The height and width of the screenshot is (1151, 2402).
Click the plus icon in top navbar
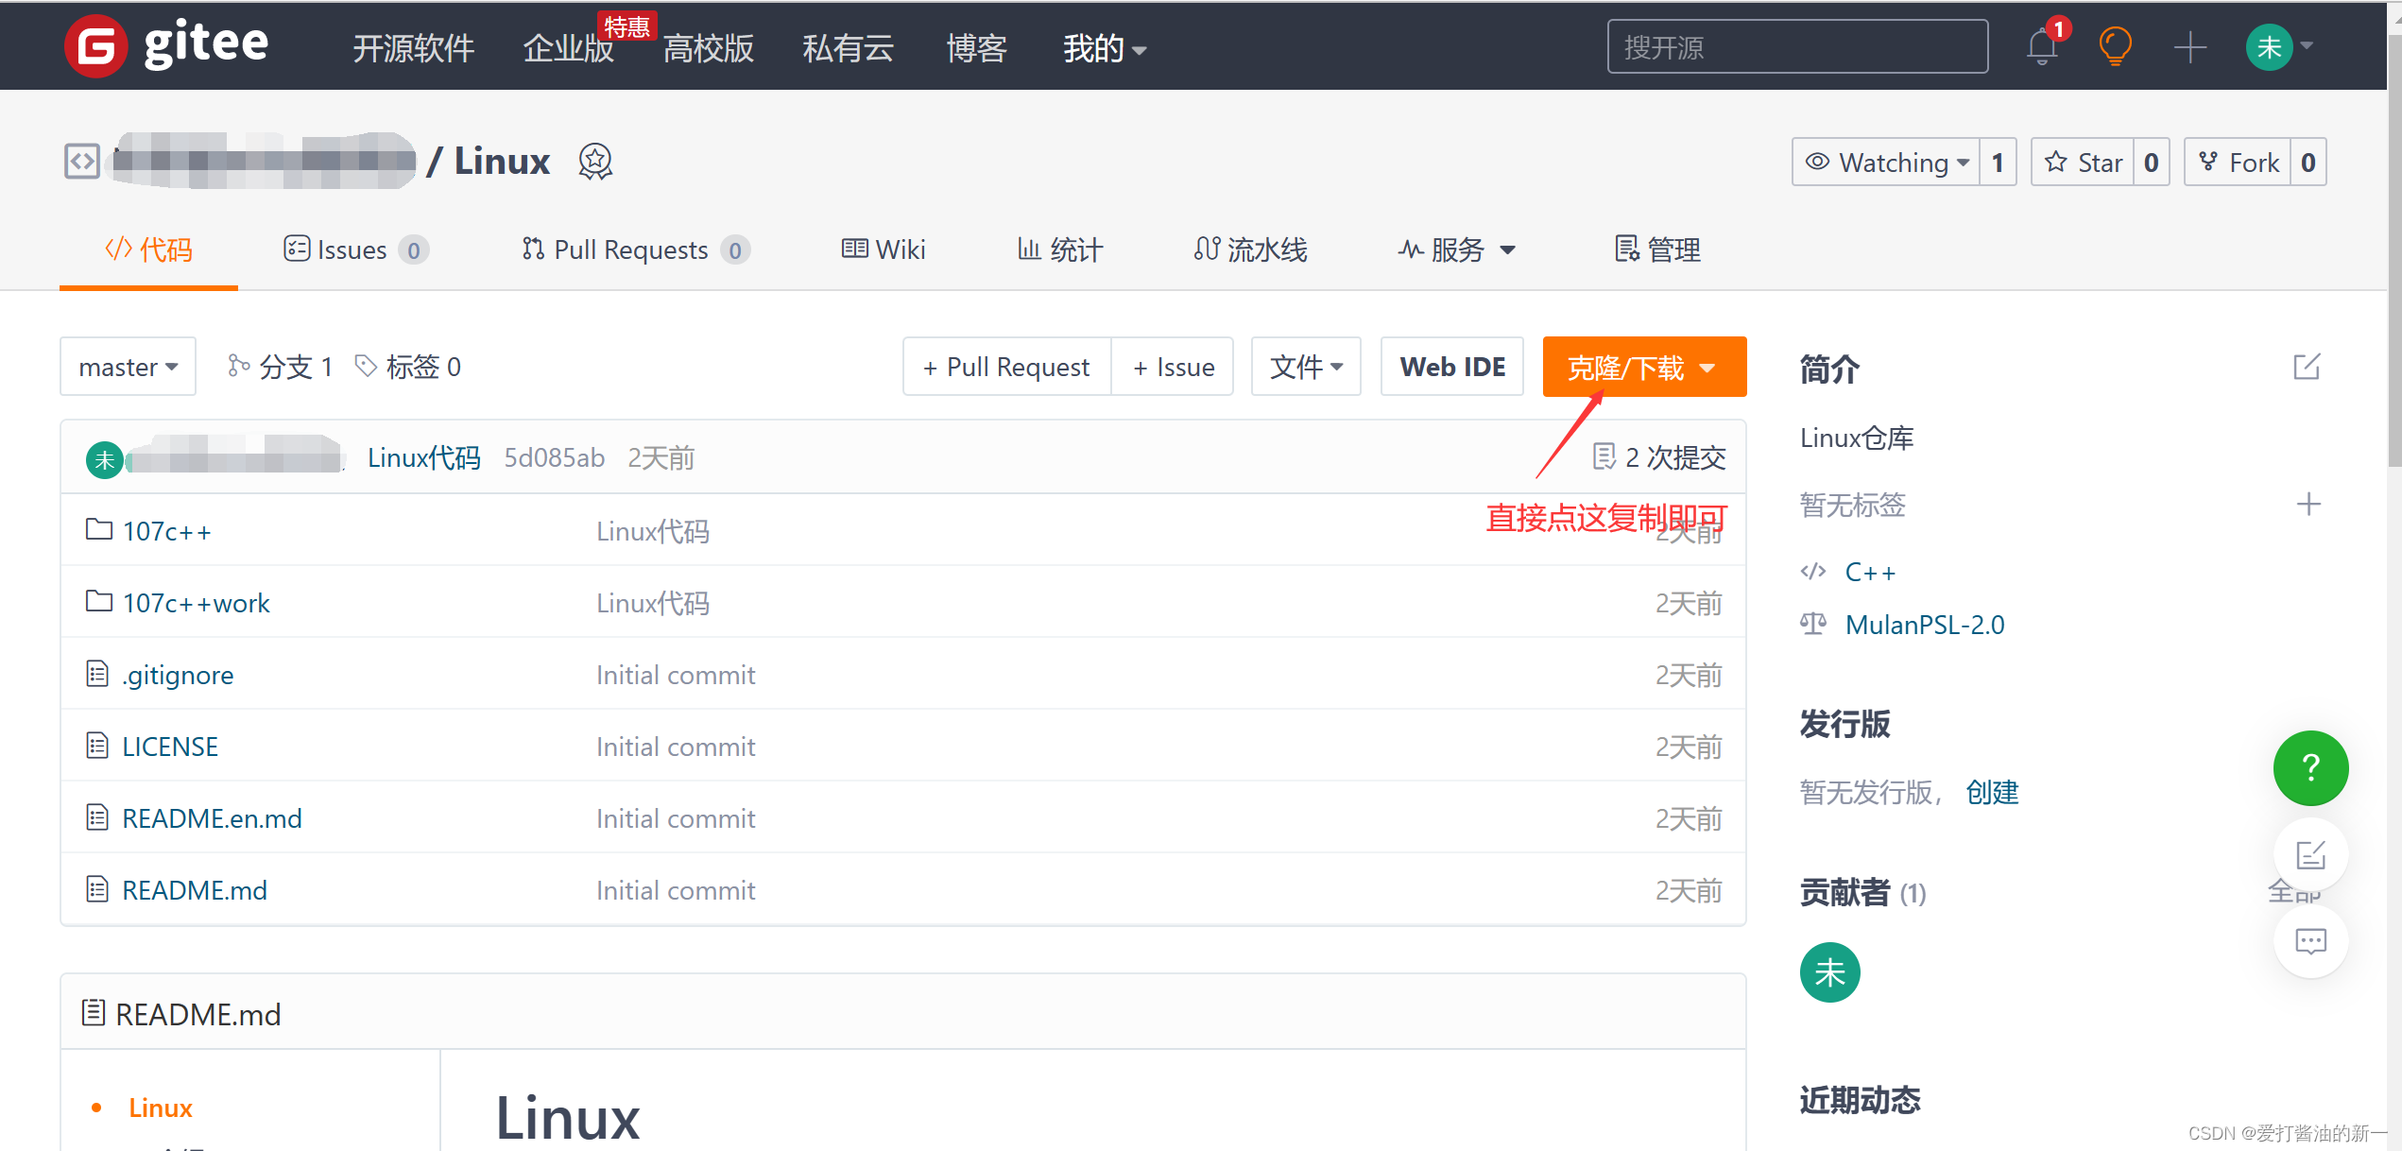[2188, 46]
